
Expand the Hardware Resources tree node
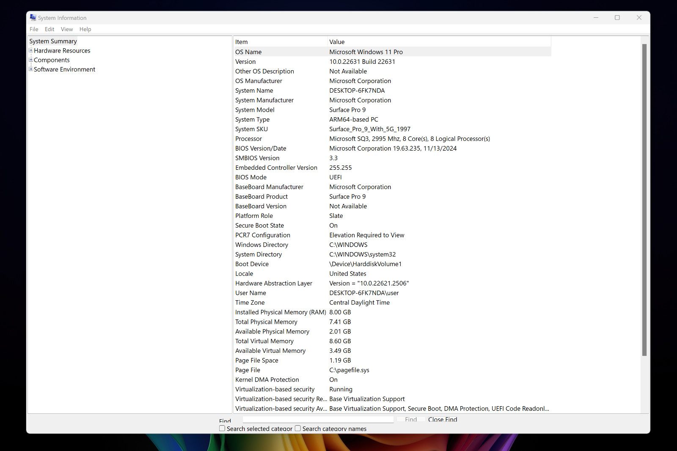pos(31,50)
